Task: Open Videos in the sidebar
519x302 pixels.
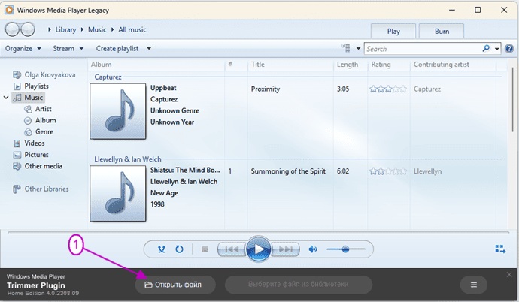Action: 29,143
